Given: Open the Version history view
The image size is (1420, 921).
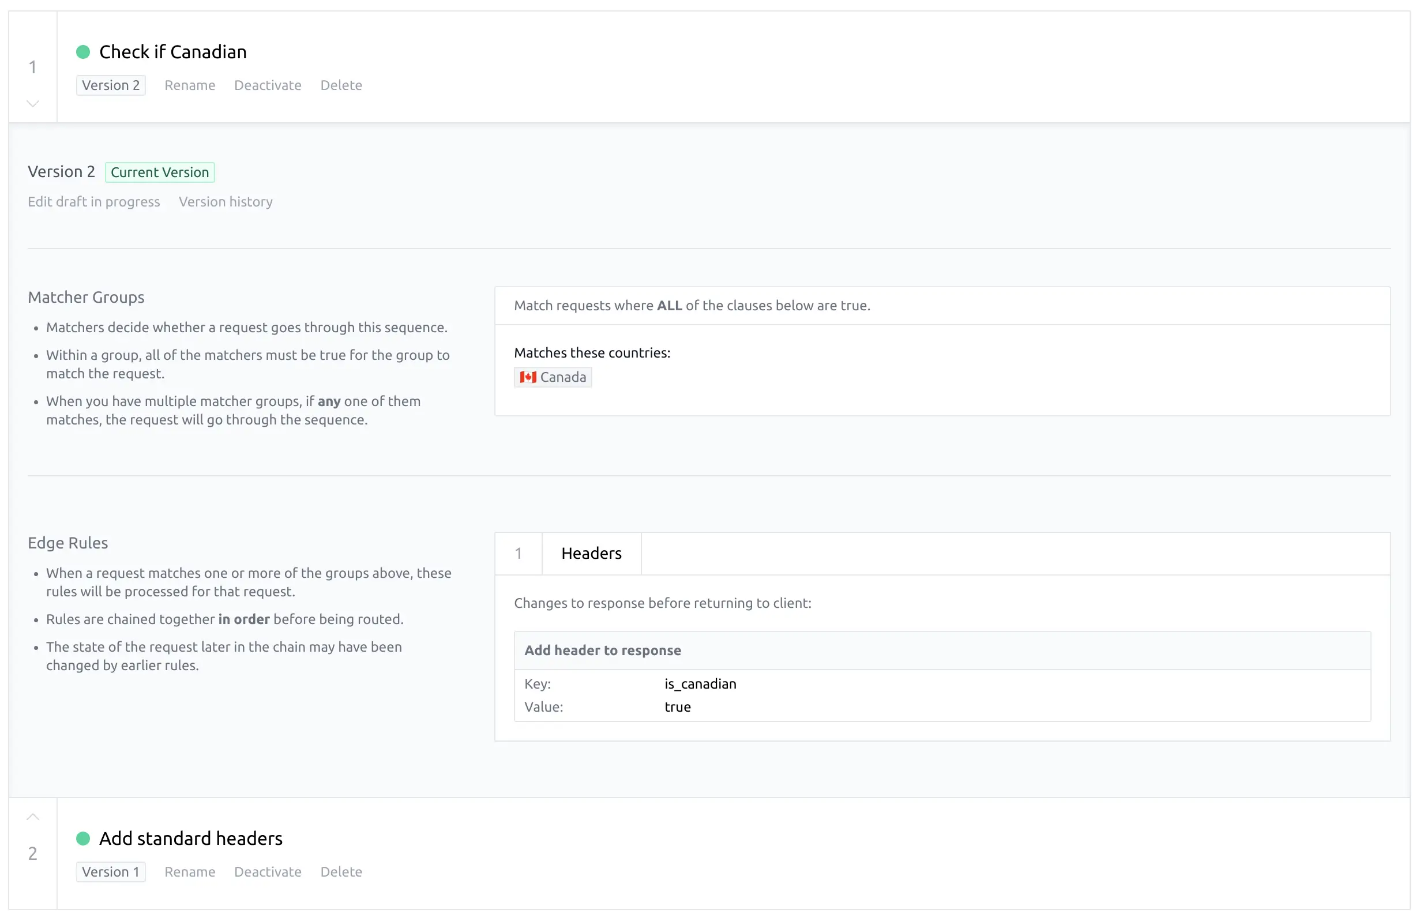Looking at the screenshot, I should tap(225, 202).
